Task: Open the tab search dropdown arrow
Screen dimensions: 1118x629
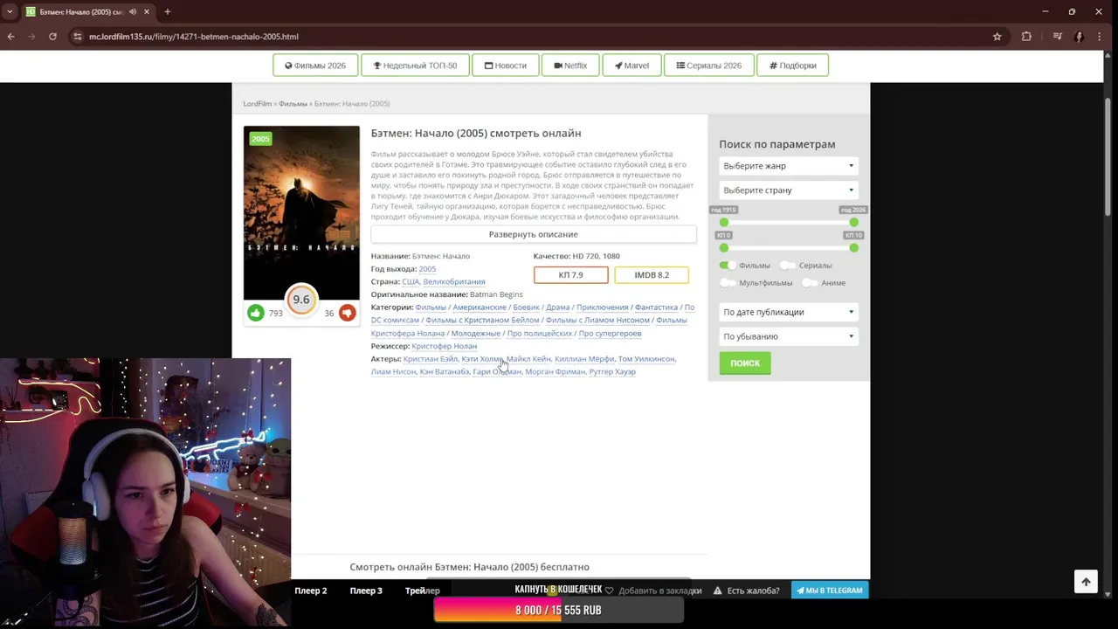Action: pos(9,12)
